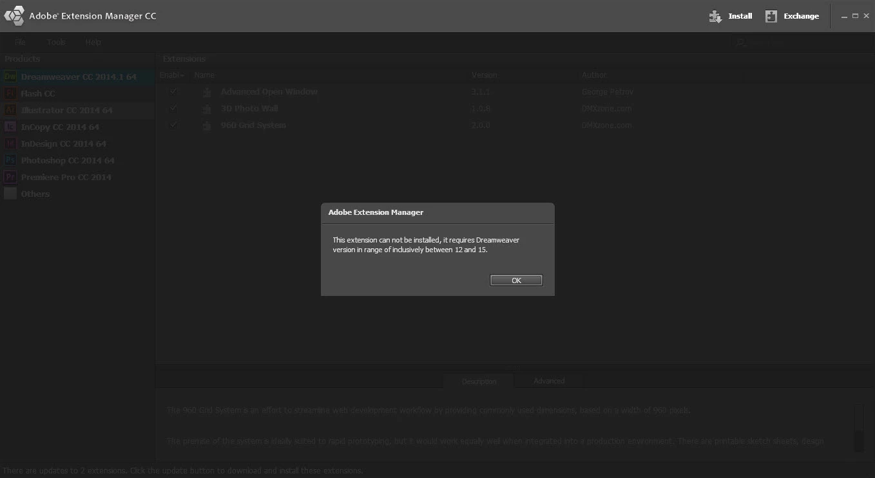Select the InCopy CC 2014 product icon
Viewport: 875px width, 478px height.
10,127
